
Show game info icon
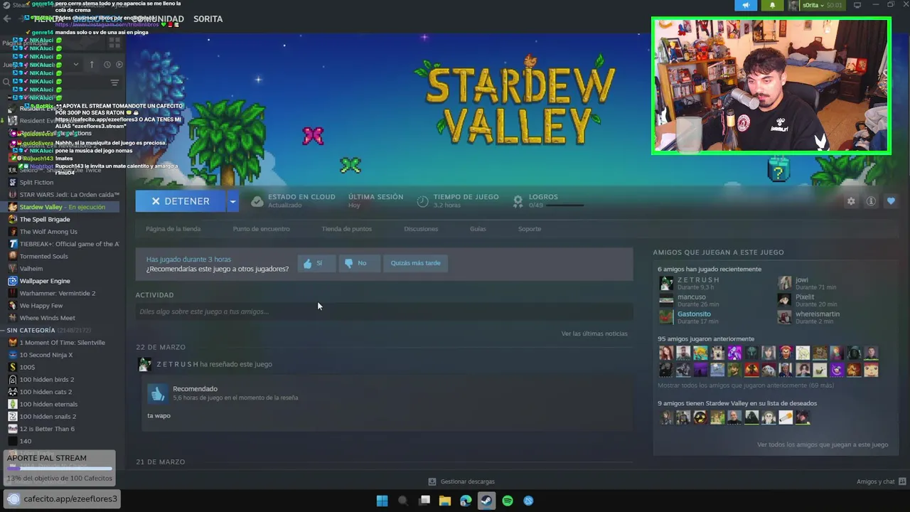point(871,201)
